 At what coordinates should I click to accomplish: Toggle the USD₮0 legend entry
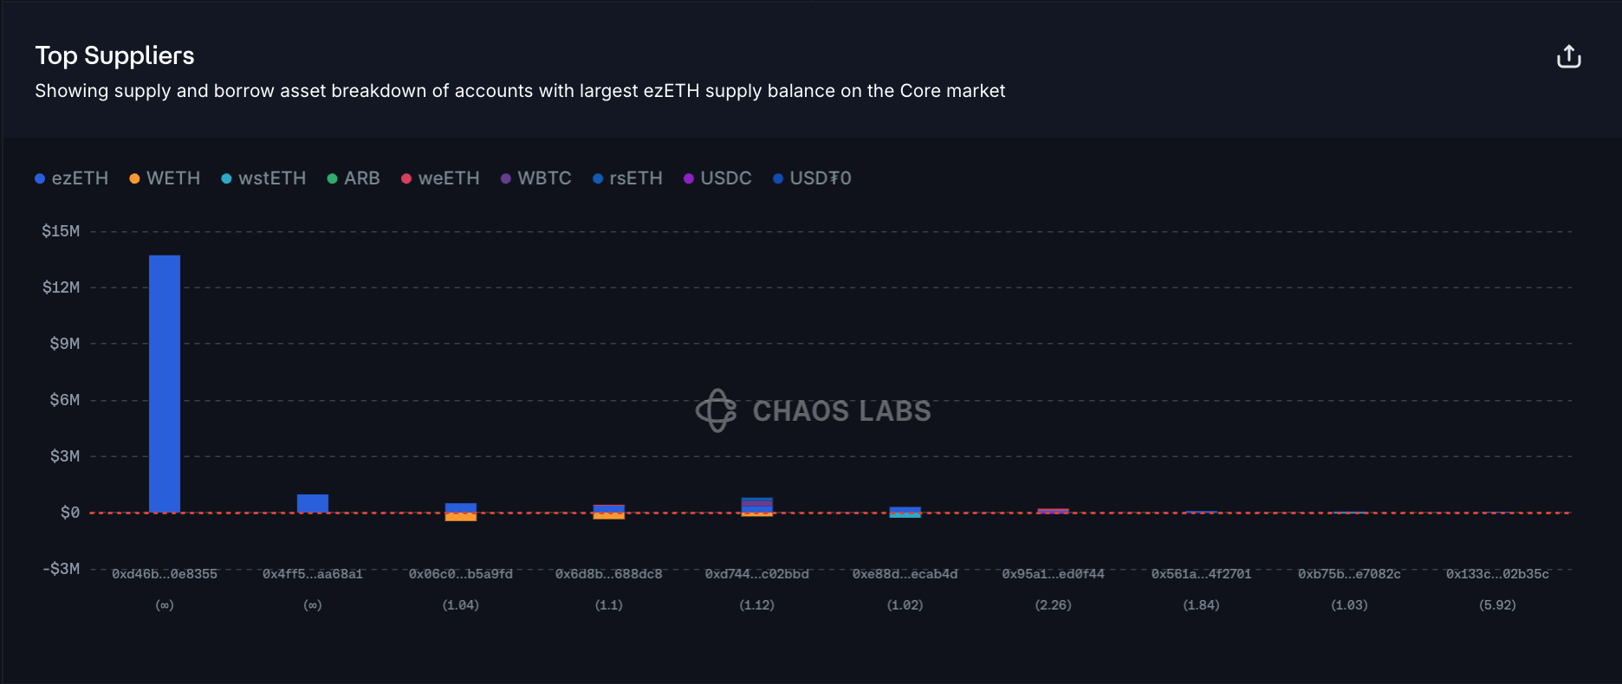(812, 178)
